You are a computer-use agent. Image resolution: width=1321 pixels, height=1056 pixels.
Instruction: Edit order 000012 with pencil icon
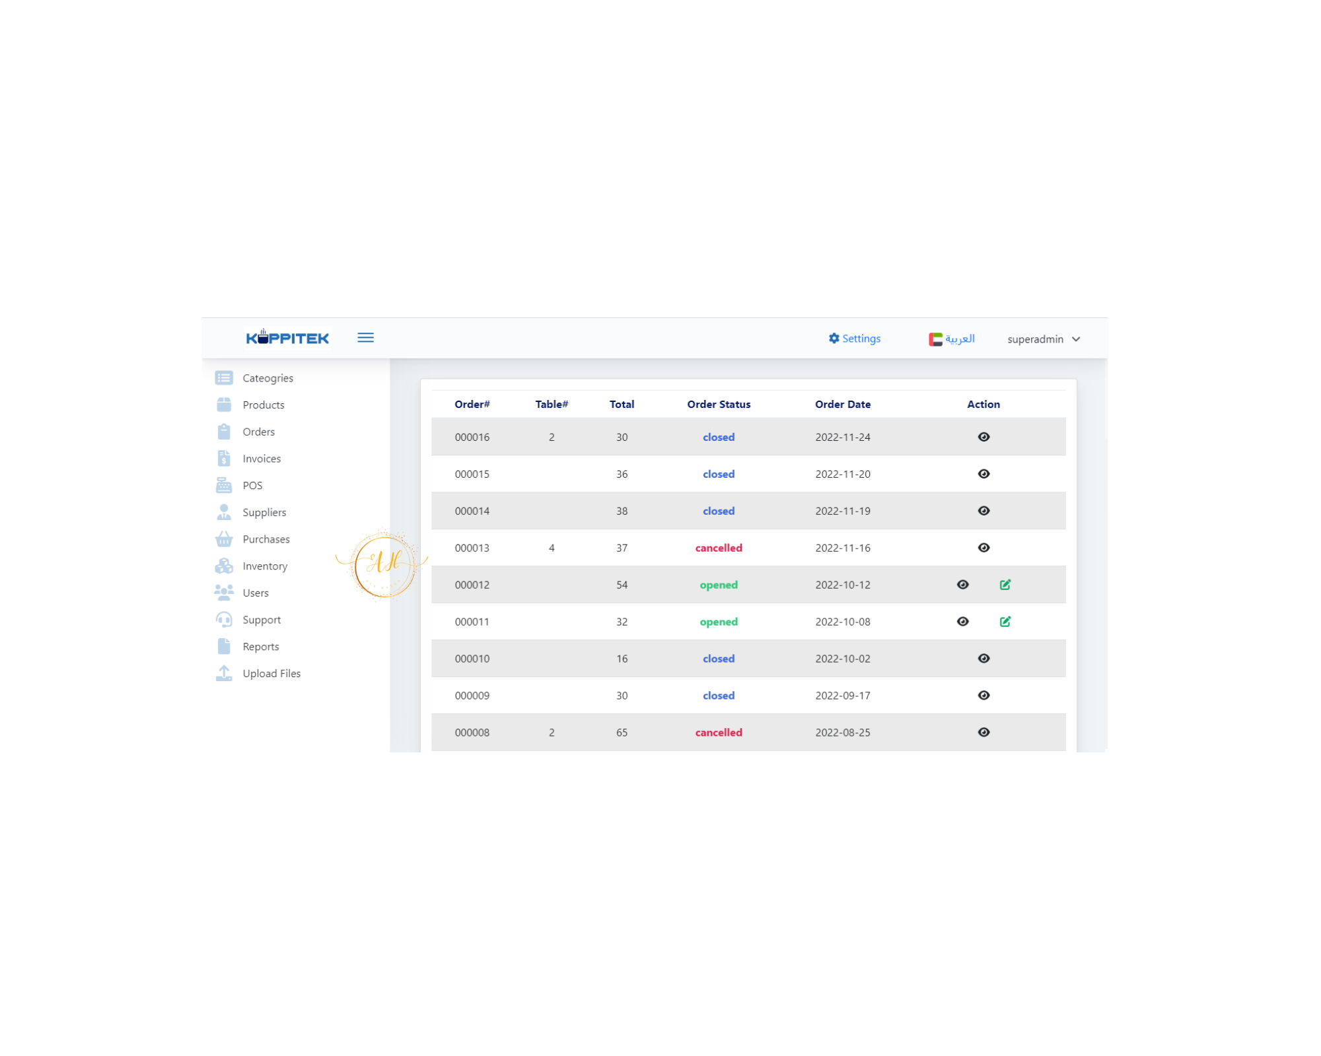pyautogui.click(x=1005, y=585)
